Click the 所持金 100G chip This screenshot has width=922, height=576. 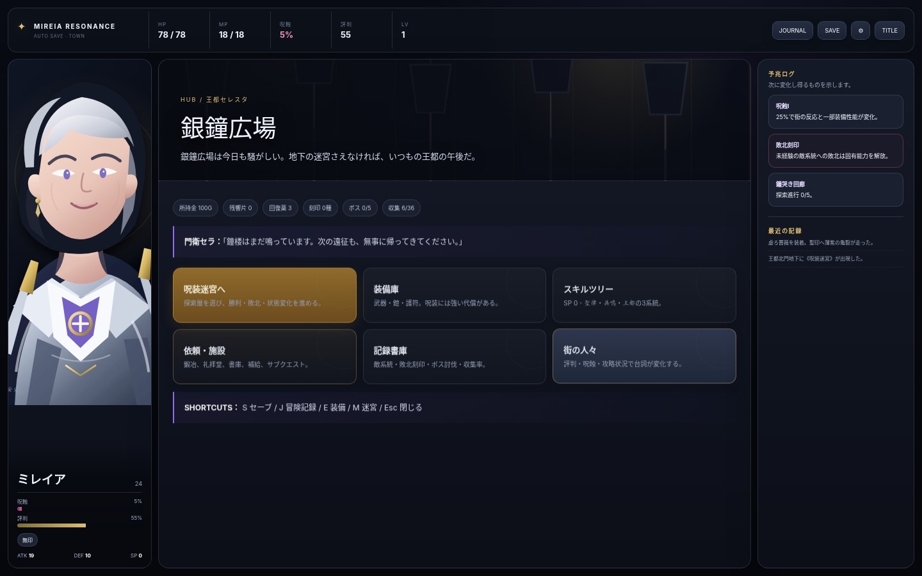pyautogui.click(x=195, y=208)
